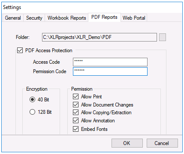Click the Cancel button
This screenshot has width=184, height=154.
point(162,143)
